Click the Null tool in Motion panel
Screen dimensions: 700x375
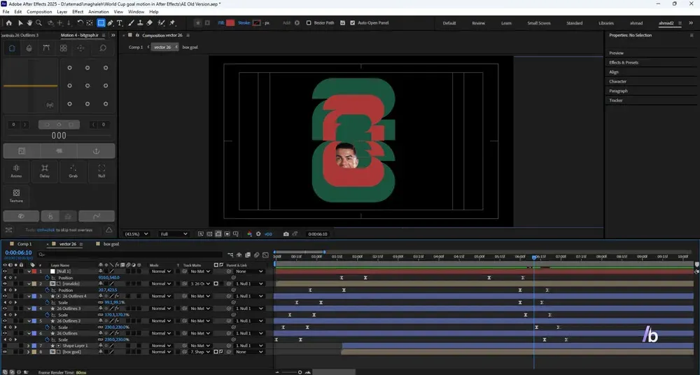click(x=101, y=171)
